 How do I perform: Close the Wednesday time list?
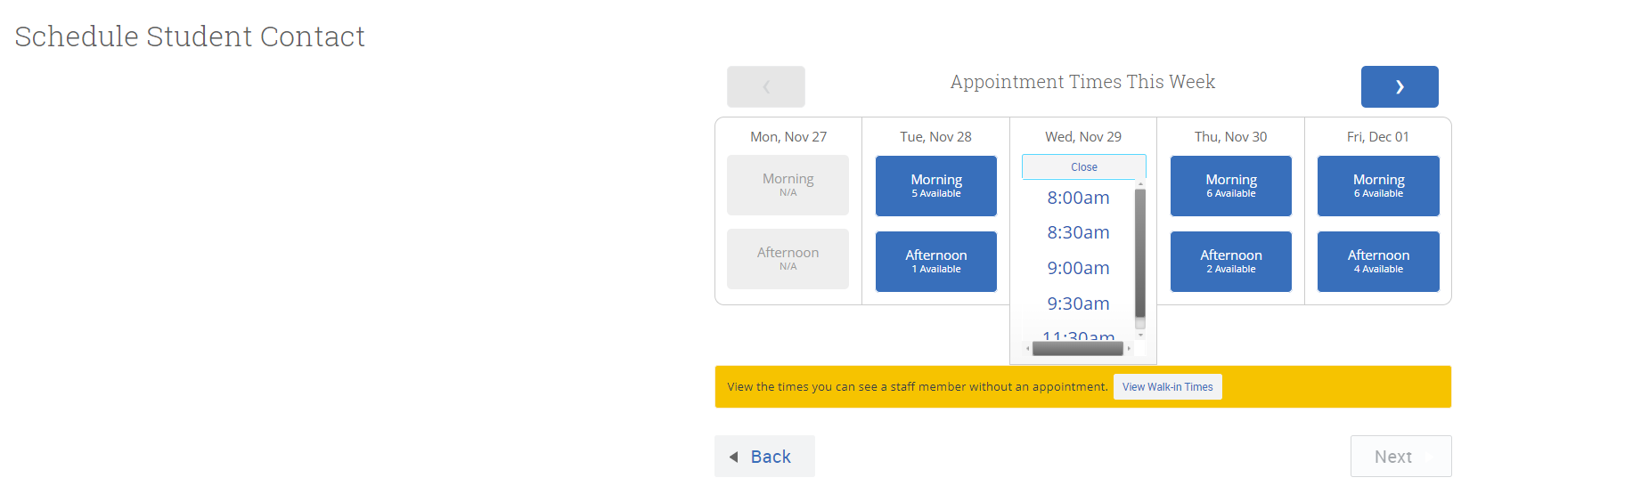click(1083, 166)
